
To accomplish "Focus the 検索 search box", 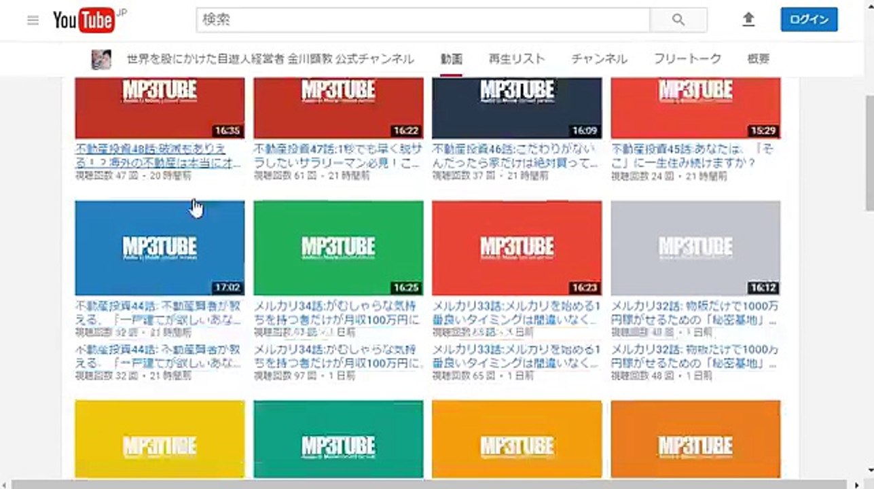I will point(423,20).
